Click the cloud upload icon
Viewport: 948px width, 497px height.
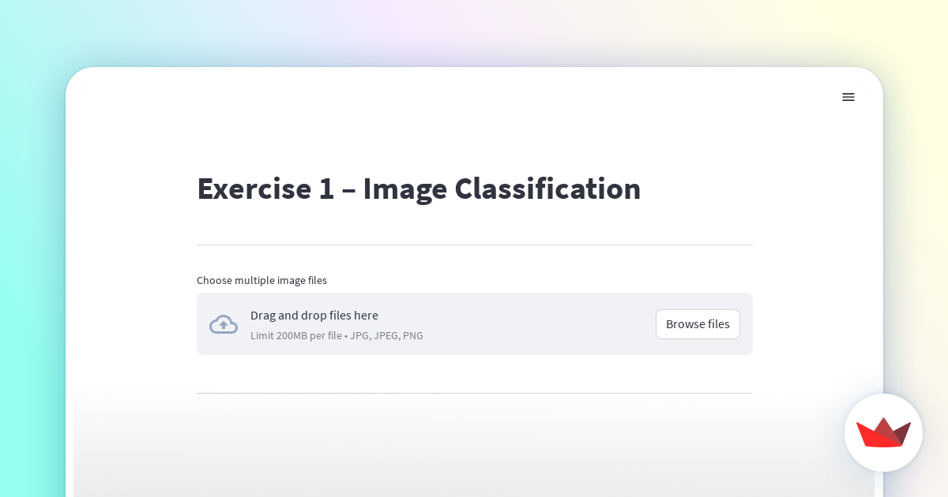224,324
